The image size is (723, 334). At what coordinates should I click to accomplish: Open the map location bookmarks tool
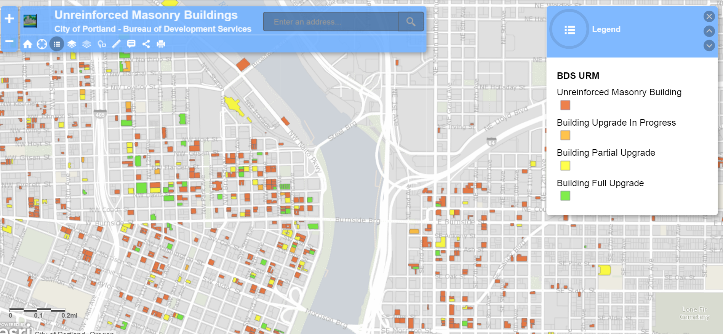coord(101,44)
